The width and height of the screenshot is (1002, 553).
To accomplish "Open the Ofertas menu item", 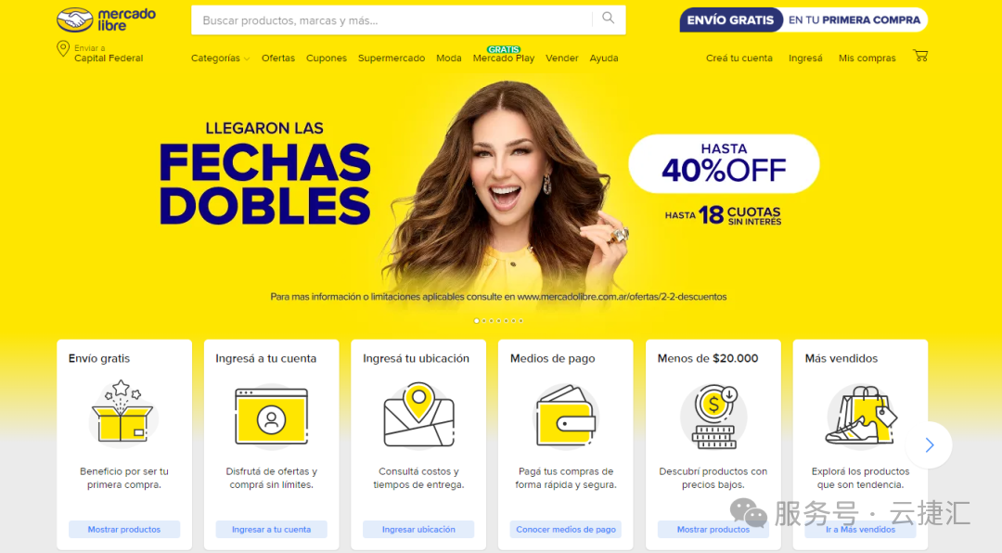I will pos(278,58).
